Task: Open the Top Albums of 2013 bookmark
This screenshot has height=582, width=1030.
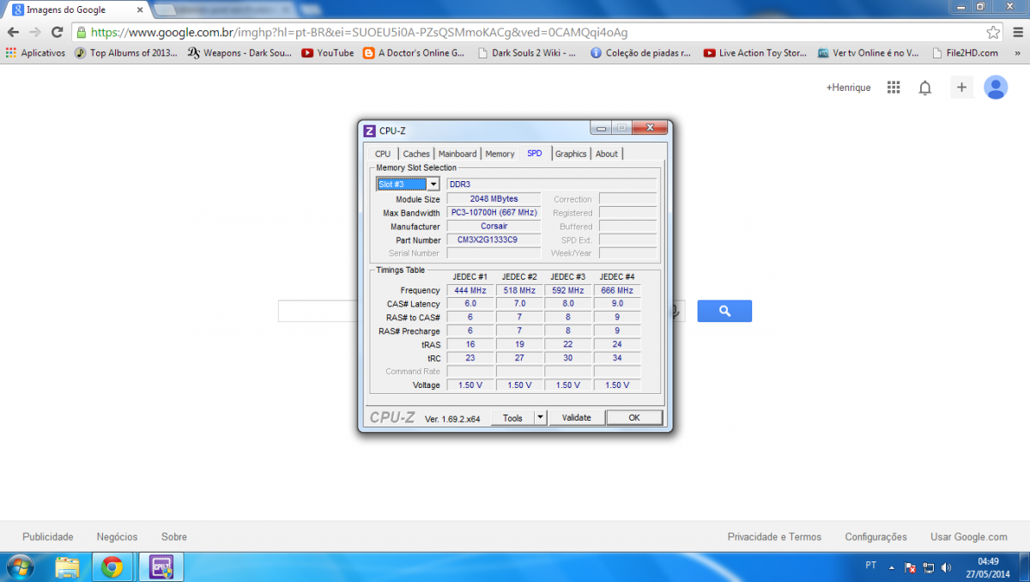Action: (126, 52)
